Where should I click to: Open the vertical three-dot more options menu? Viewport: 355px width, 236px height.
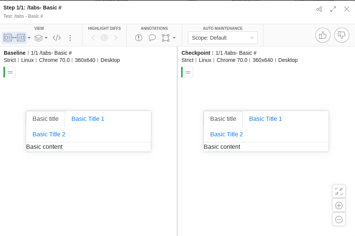click(x=70, y=38)
